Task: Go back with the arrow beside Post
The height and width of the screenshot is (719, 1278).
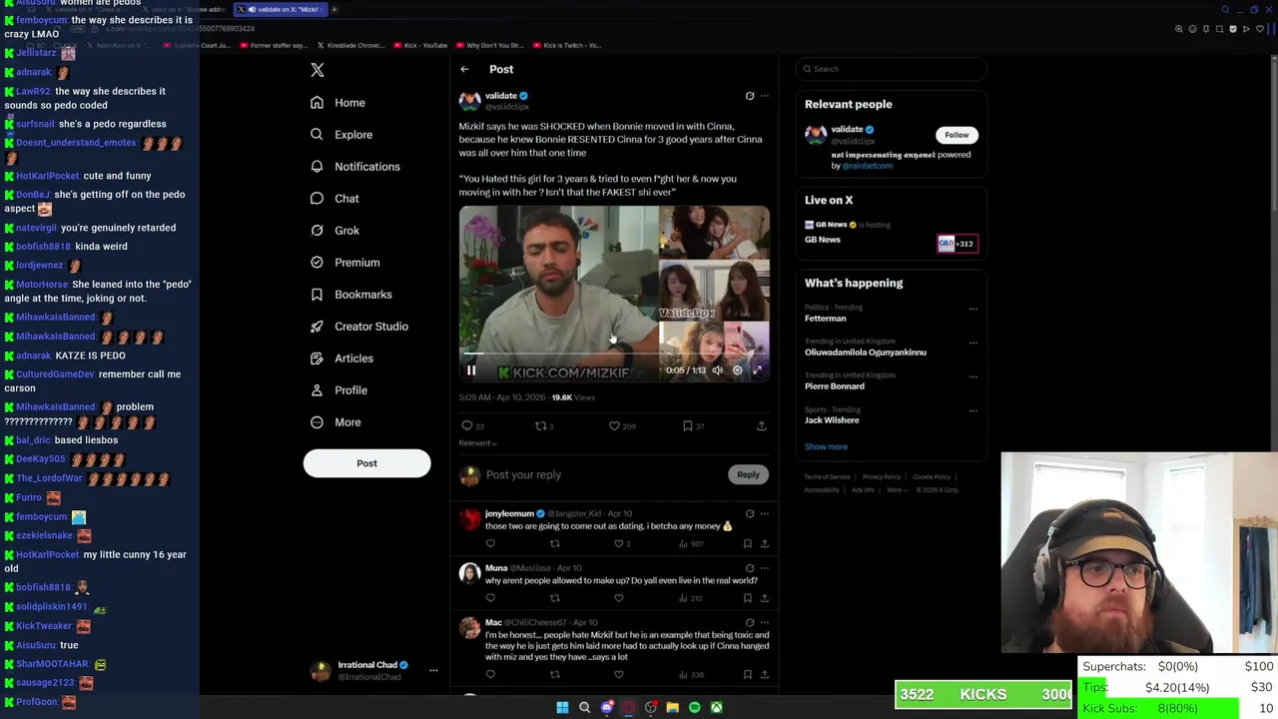Action: pos(464,69)
